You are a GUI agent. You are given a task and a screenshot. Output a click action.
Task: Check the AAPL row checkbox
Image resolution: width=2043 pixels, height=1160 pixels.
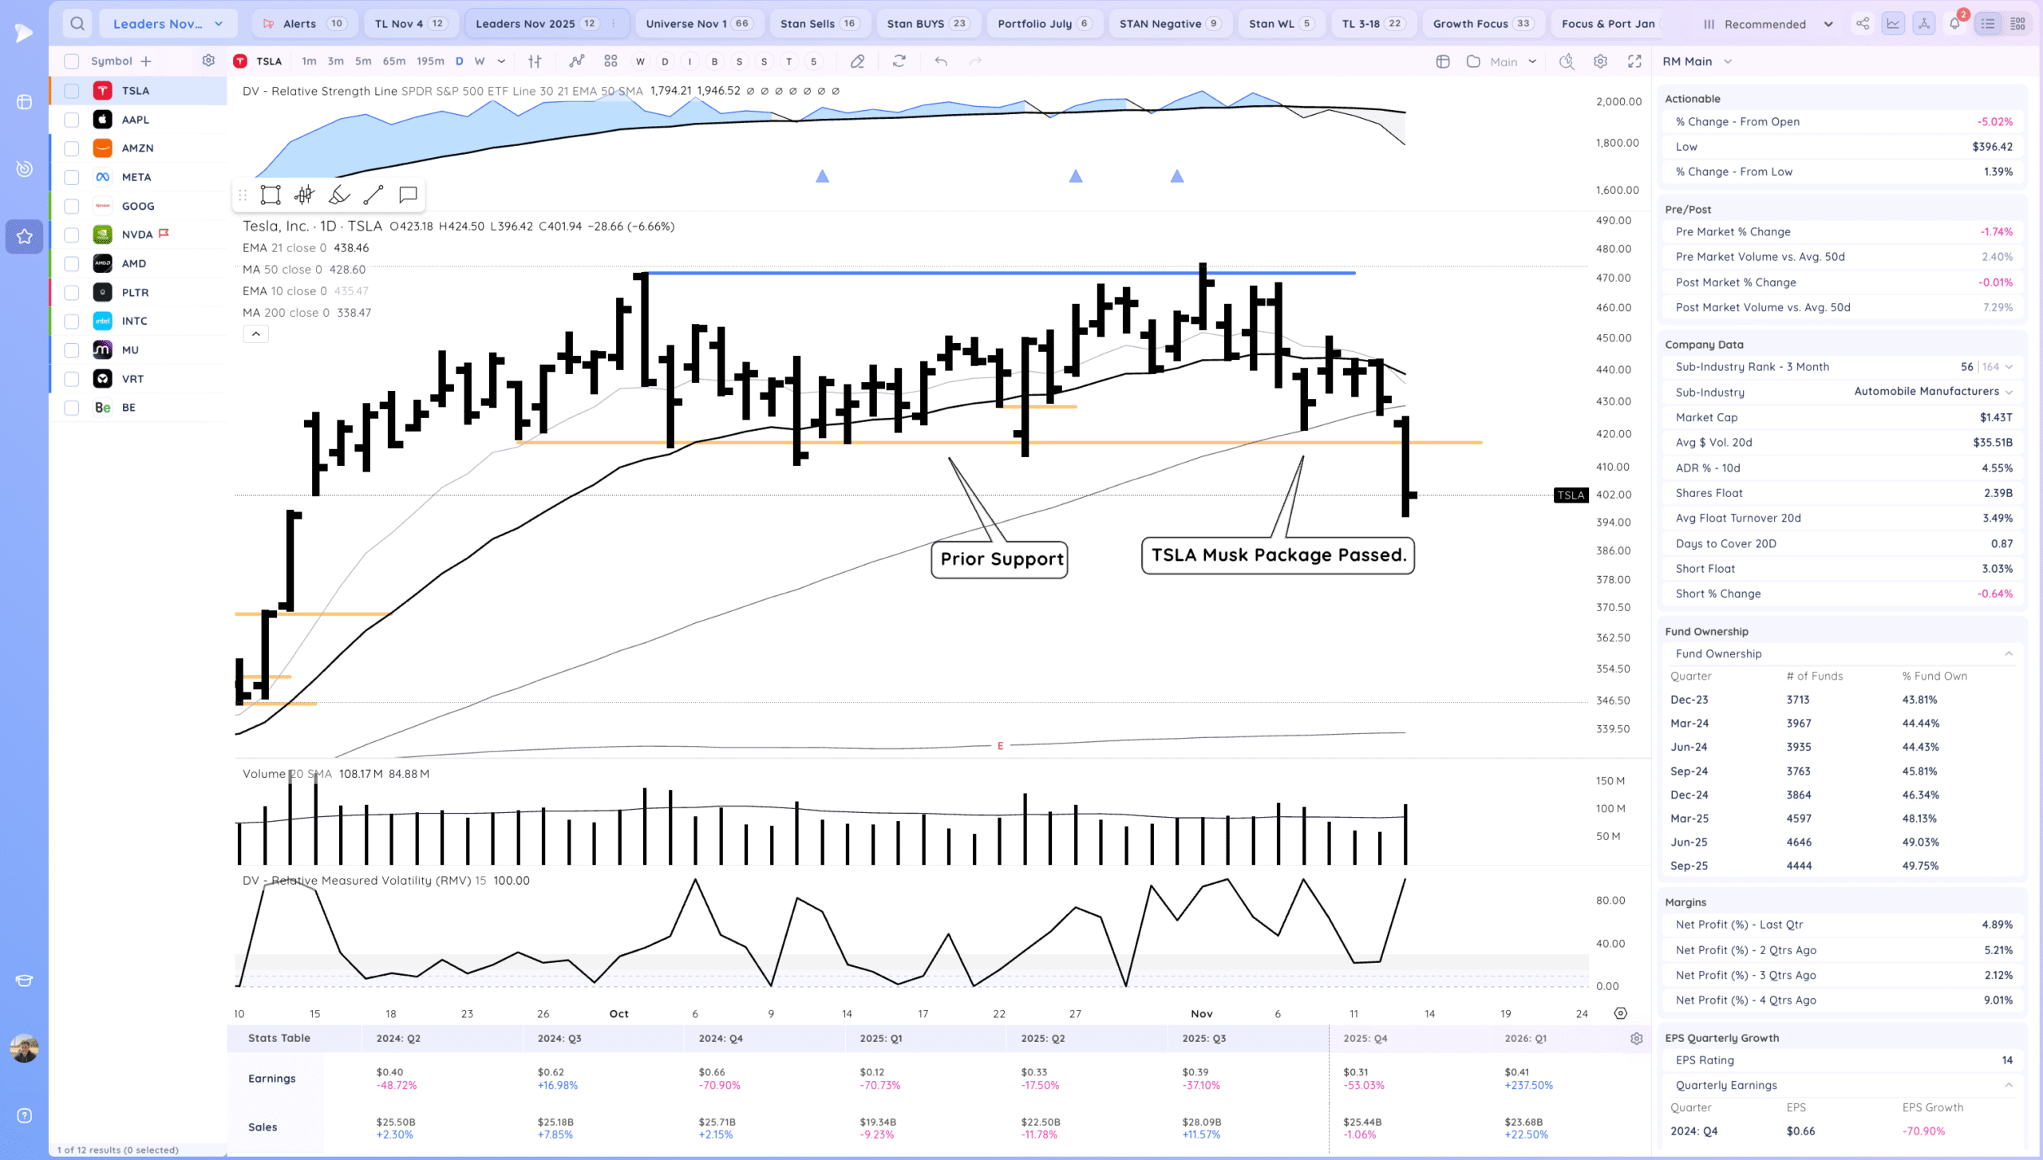(x=72, y=120)
